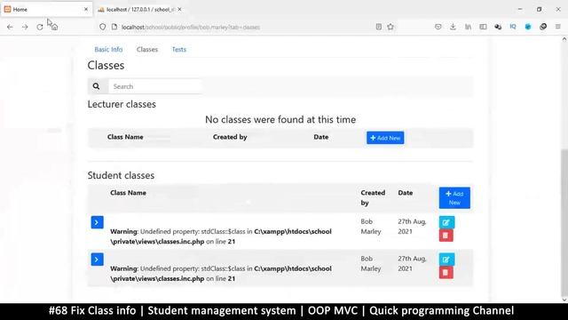Click the first row's warning message text
This screenshot has height=320, width=568.
[x=221, y=236]
